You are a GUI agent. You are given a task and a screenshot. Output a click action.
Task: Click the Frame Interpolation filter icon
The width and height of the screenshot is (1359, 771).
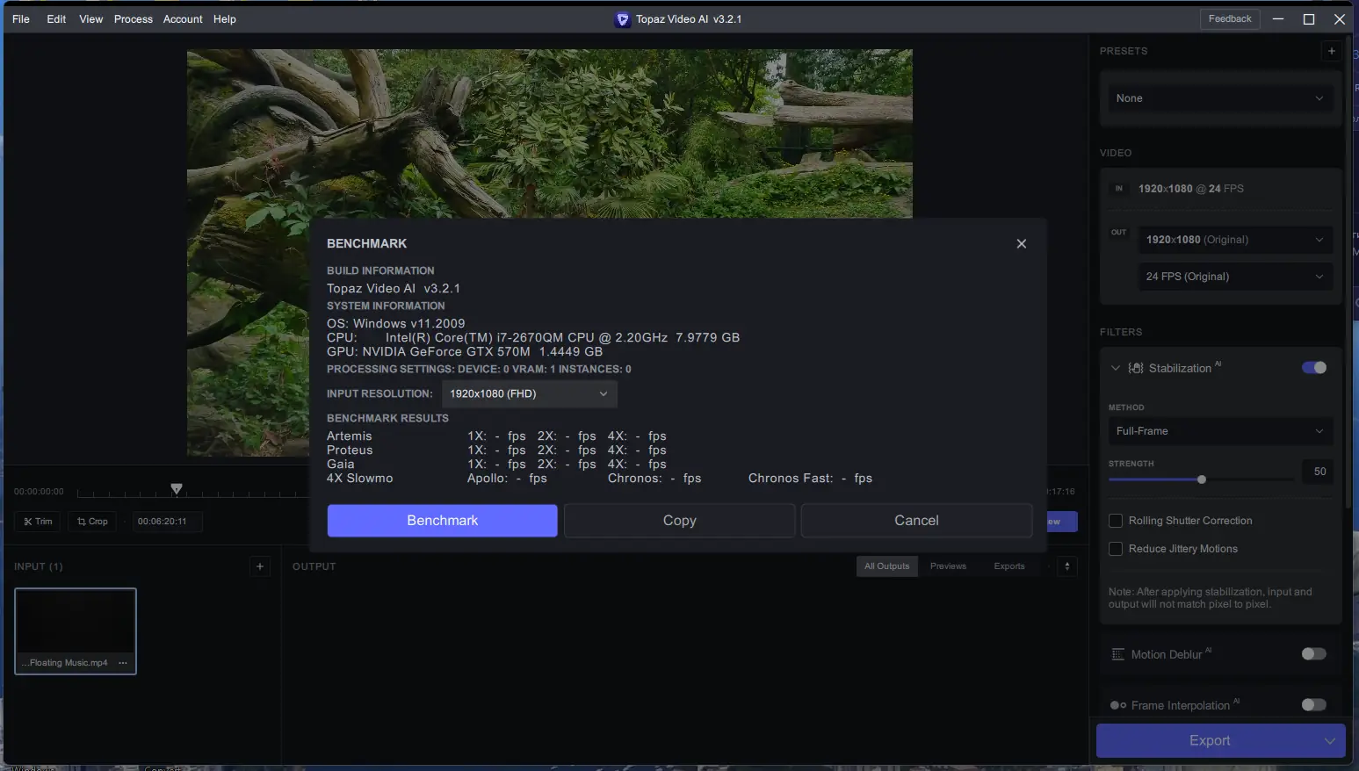coord(1118,705)
